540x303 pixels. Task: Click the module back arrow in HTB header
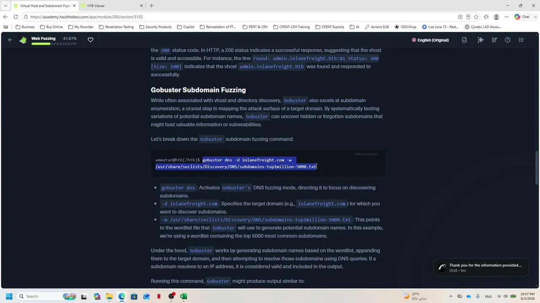[x=10, y=40]
